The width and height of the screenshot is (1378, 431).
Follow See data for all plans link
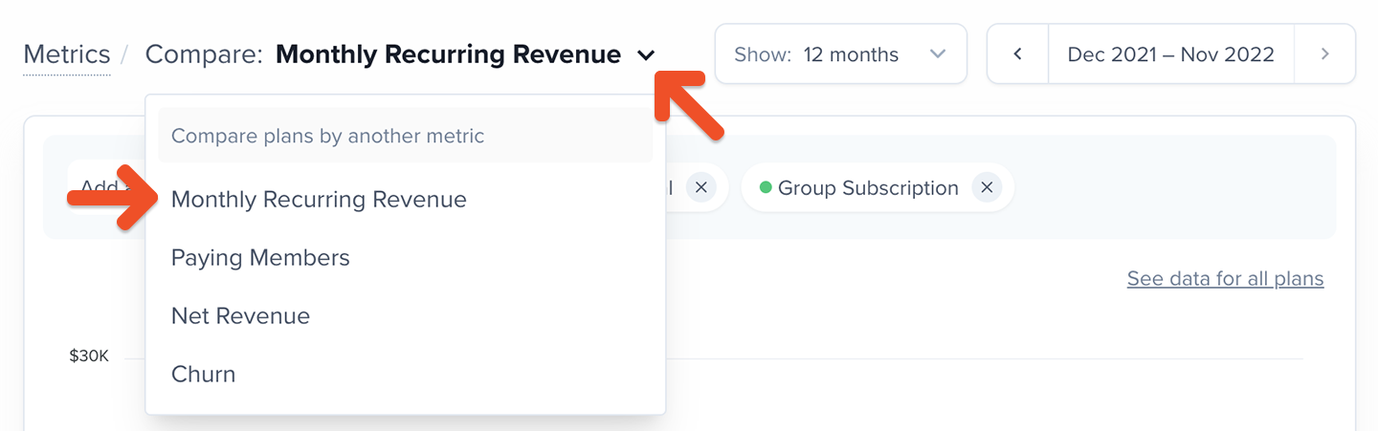point(1225,279)
